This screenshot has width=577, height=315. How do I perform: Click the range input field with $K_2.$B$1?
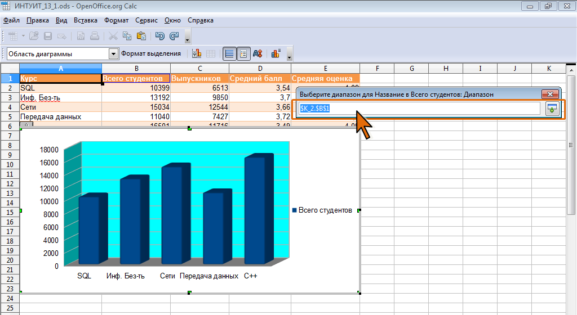(419, 109)
